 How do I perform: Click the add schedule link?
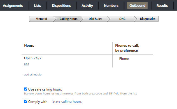pyautogui.click(x=33, y=74)
